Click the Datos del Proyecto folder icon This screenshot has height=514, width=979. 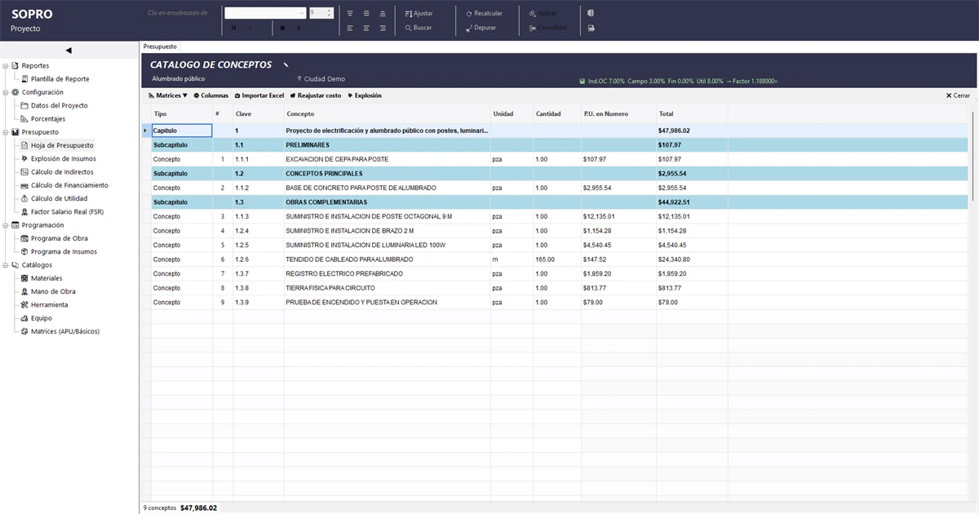click(24, 105)
